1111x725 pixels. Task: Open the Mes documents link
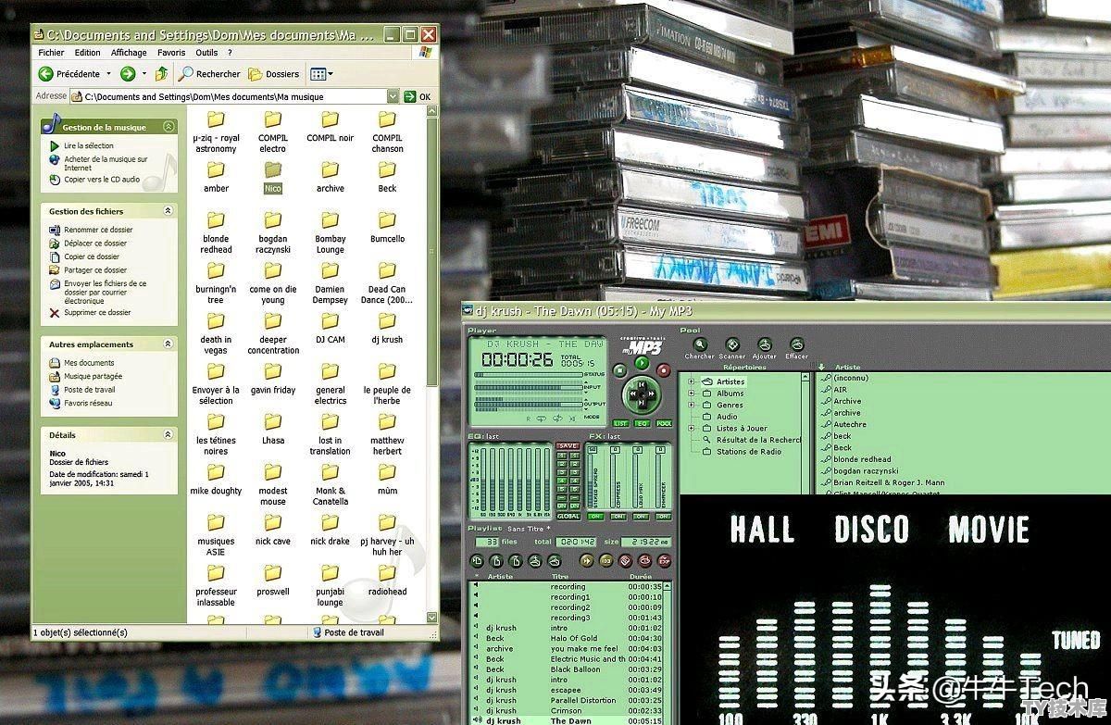tap(81, 363)
